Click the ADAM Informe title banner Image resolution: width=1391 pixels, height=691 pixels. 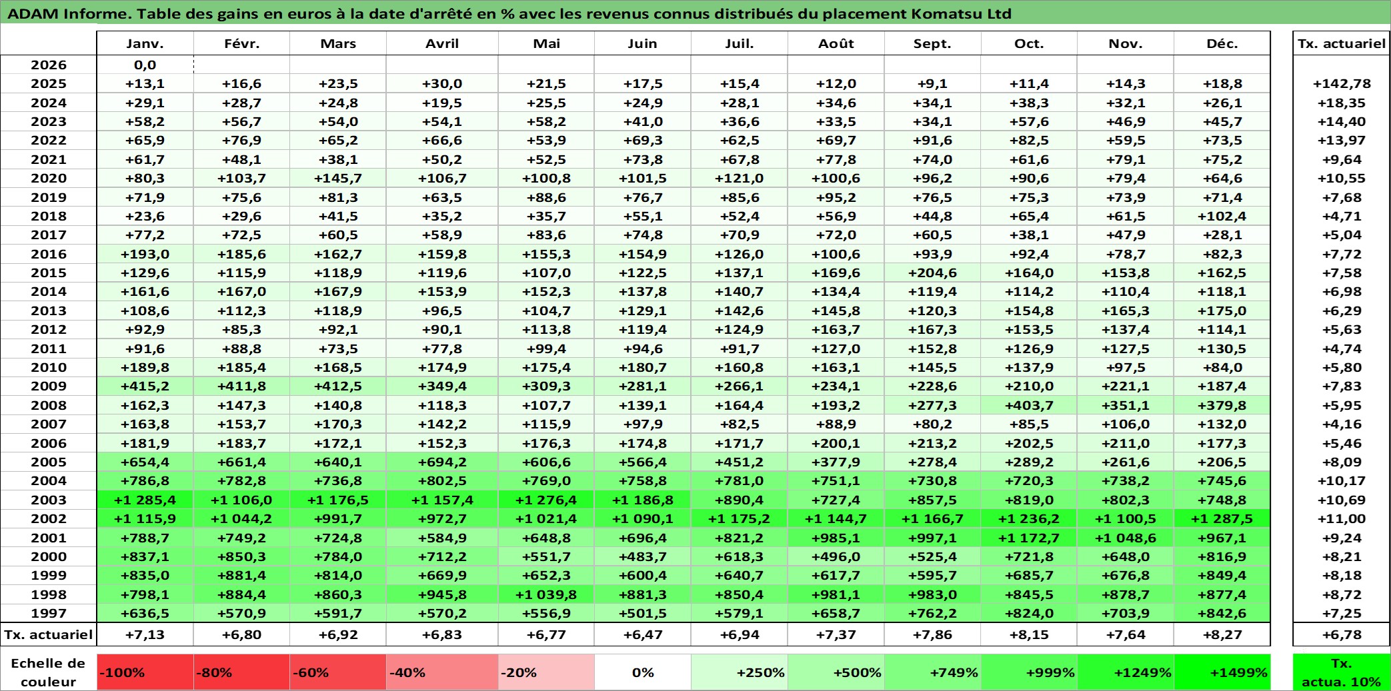[x=695, y=13]
